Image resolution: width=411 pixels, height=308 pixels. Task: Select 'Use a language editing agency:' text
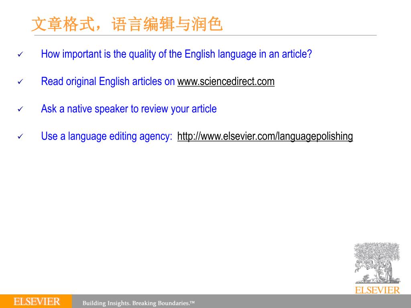click(x=107, y=136)
